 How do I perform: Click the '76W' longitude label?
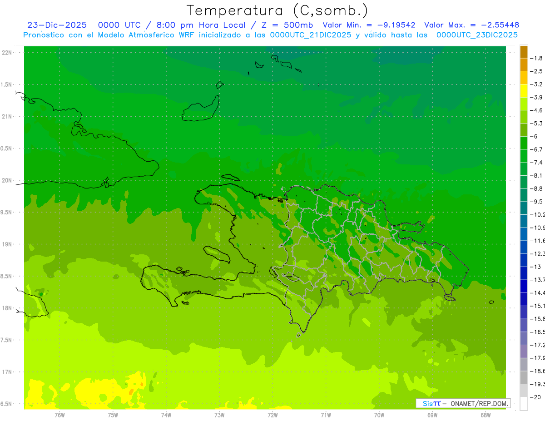[x=59, y=415]
